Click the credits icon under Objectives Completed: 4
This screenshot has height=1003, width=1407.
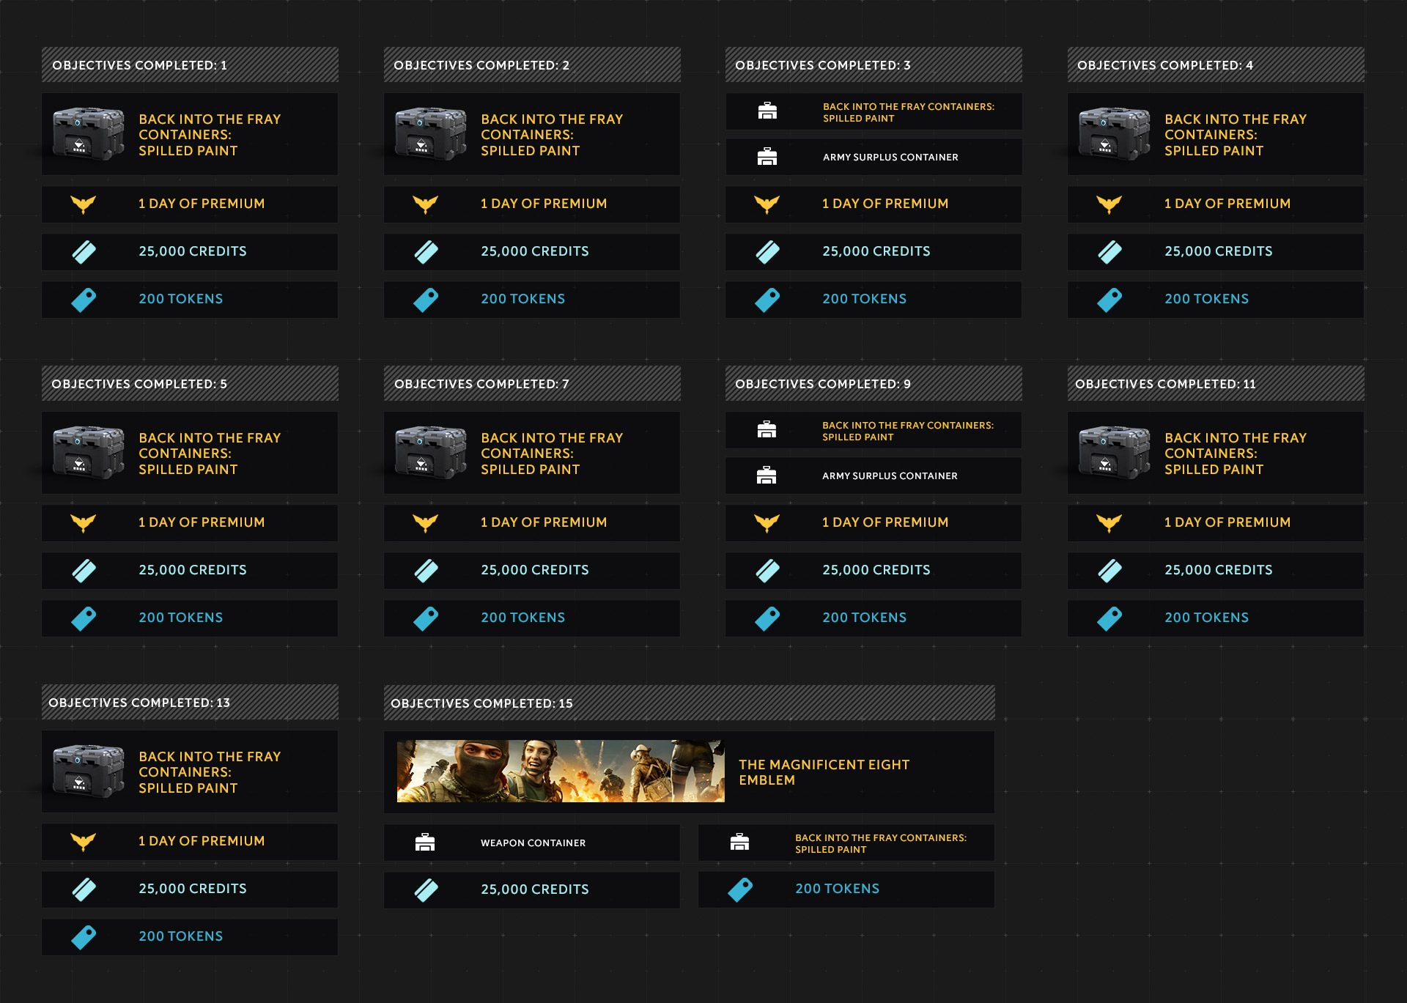click(x=1109, y=252)
